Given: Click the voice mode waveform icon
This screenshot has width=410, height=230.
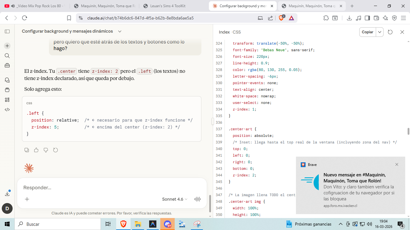Looking at the screenshot, I should [x=197, y=199].
